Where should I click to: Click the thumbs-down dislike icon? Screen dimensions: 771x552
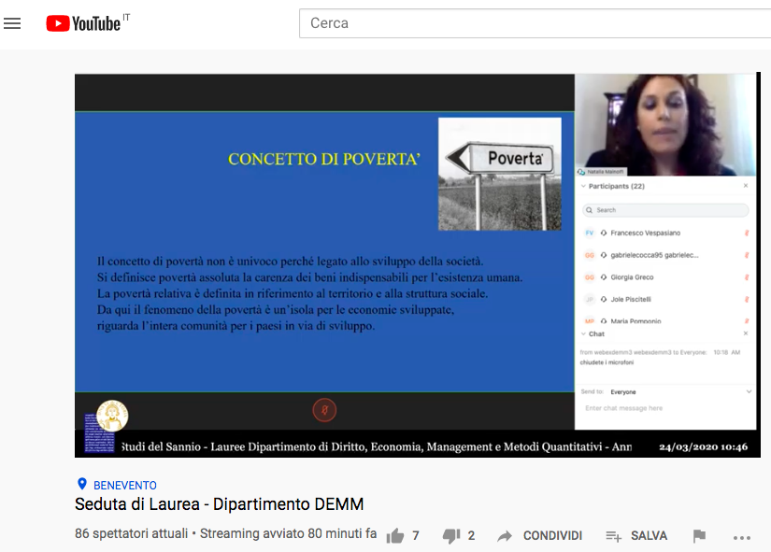pyautogui.click(x=451, y=536)
